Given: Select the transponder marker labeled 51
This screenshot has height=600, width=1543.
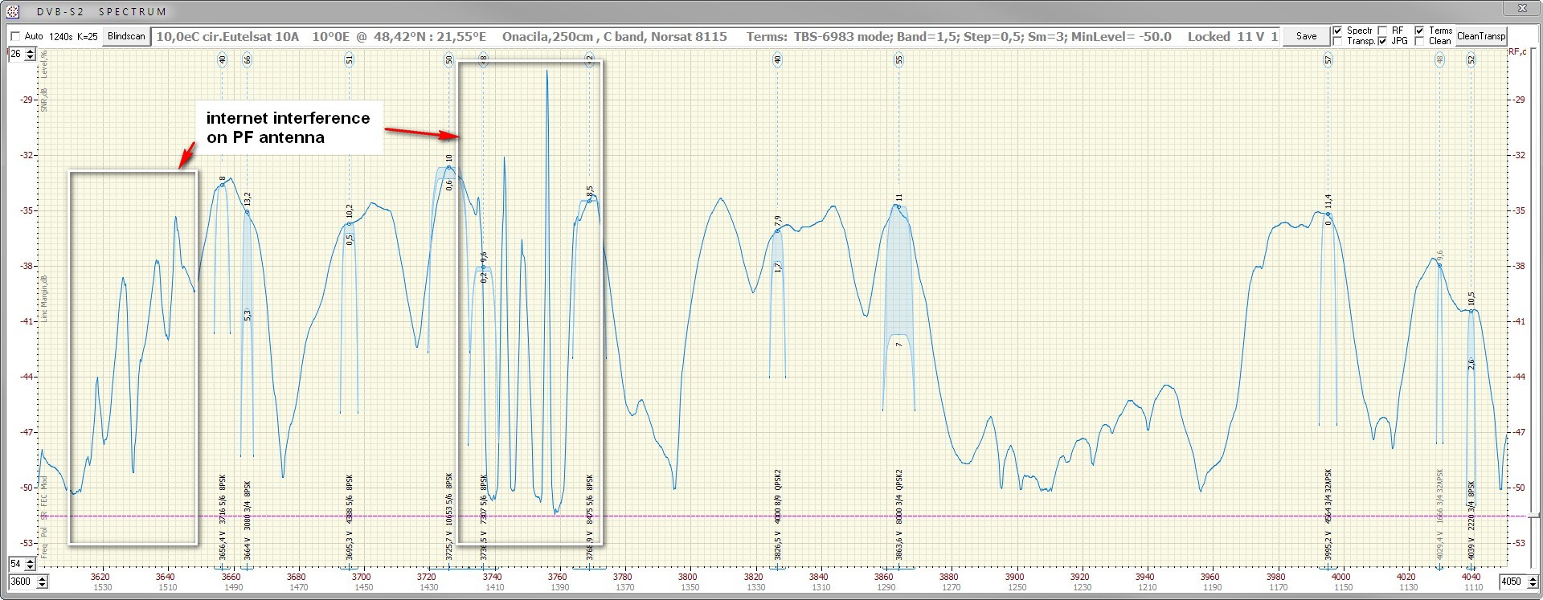Looking at the screenshot, I should (x=350, y=59).
